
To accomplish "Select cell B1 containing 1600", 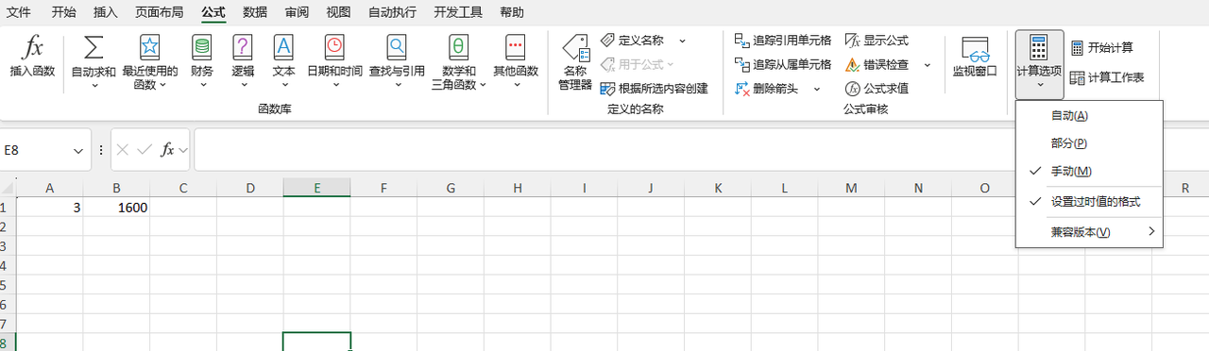I will [116, 208].
